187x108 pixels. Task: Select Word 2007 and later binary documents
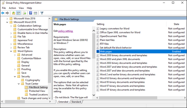[x=129, y=67]
